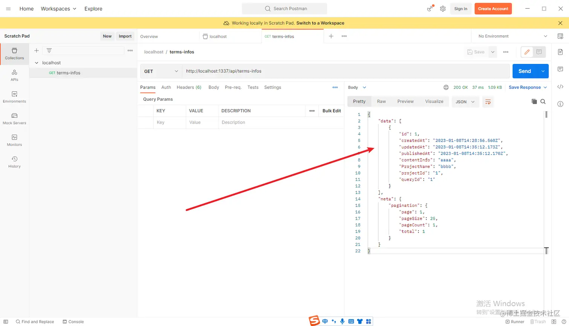Open the Console in status bar

pyautogui.click(x=73, y=321)
